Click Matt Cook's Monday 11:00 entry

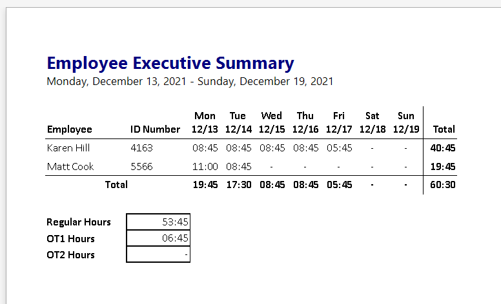point(205,166)
